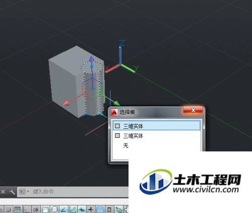Choose 无 option in selection set list

125,145
